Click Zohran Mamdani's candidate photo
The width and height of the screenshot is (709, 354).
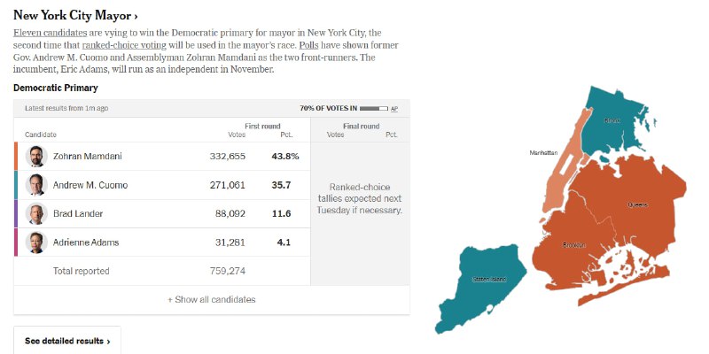(36, 157)
